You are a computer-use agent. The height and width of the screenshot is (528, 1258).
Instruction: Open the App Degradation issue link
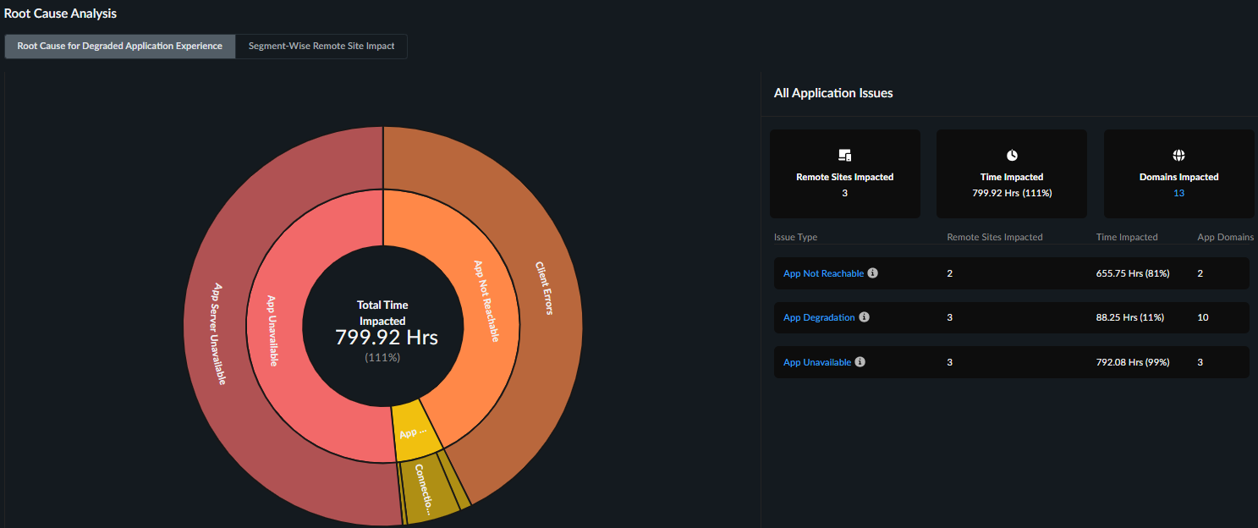819,317
